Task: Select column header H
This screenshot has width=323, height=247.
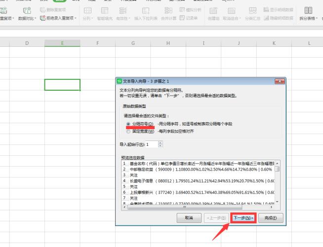Action: pos(168,43)
